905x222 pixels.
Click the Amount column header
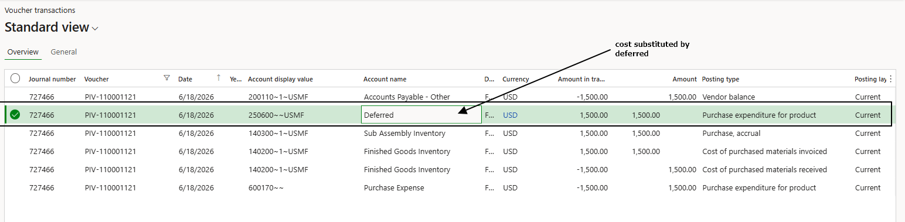click(685, 79)
